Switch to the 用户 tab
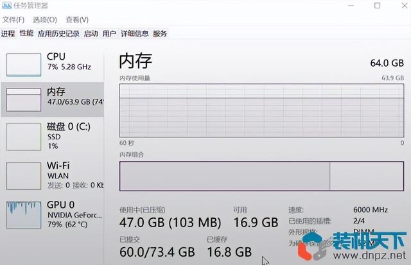Image resolution: width=411 pixels, height=265 pixels. coord(109,33)
